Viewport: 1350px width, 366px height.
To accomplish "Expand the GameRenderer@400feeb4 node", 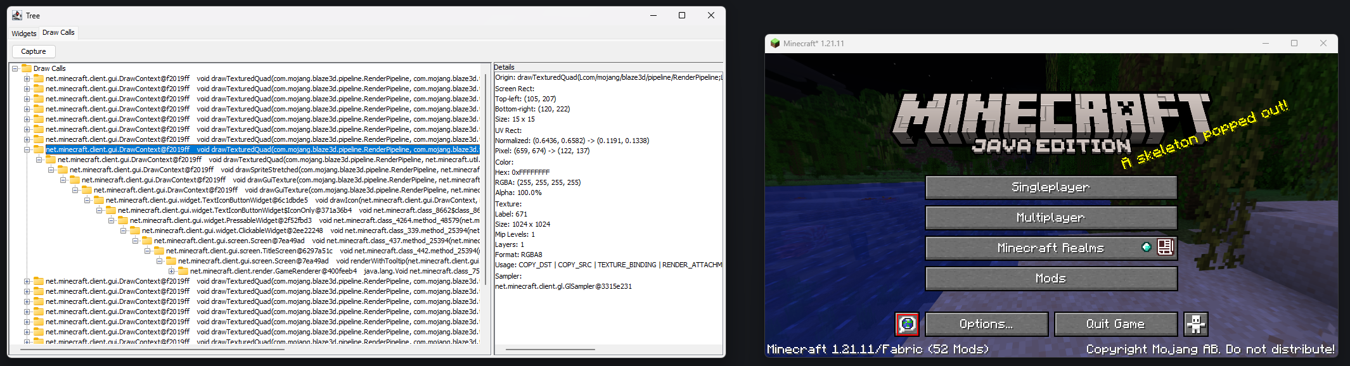I will tap(172, 271).
